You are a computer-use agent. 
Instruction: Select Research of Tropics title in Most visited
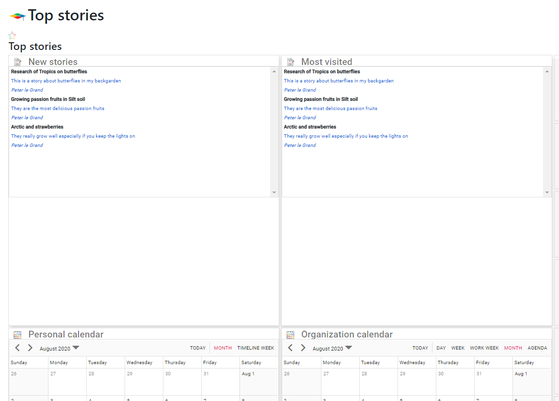[321, 72]
